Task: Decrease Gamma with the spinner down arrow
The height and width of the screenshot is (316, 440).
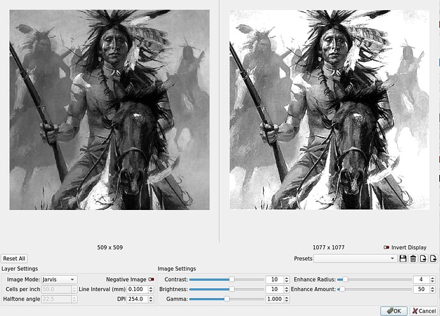Action: tap(287, 301)
